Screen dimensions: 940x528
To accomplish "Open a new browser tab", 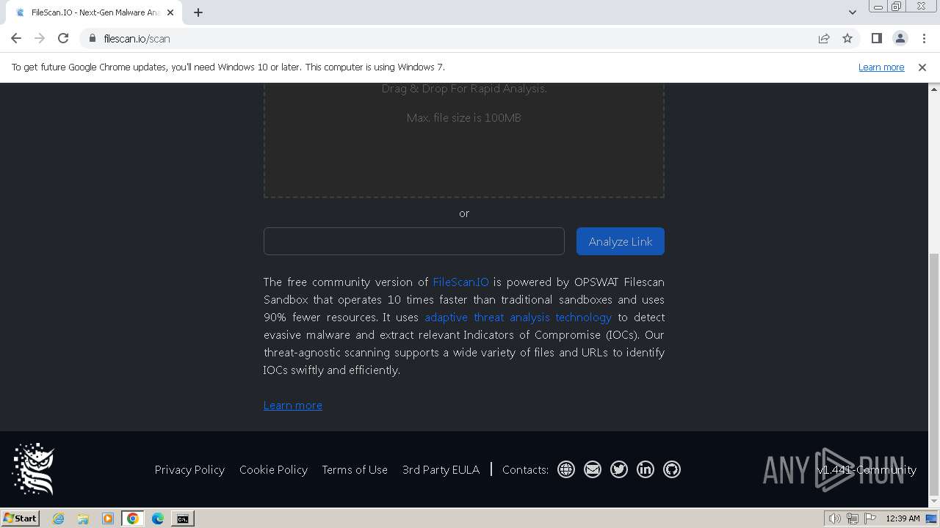I will [198, 12].
